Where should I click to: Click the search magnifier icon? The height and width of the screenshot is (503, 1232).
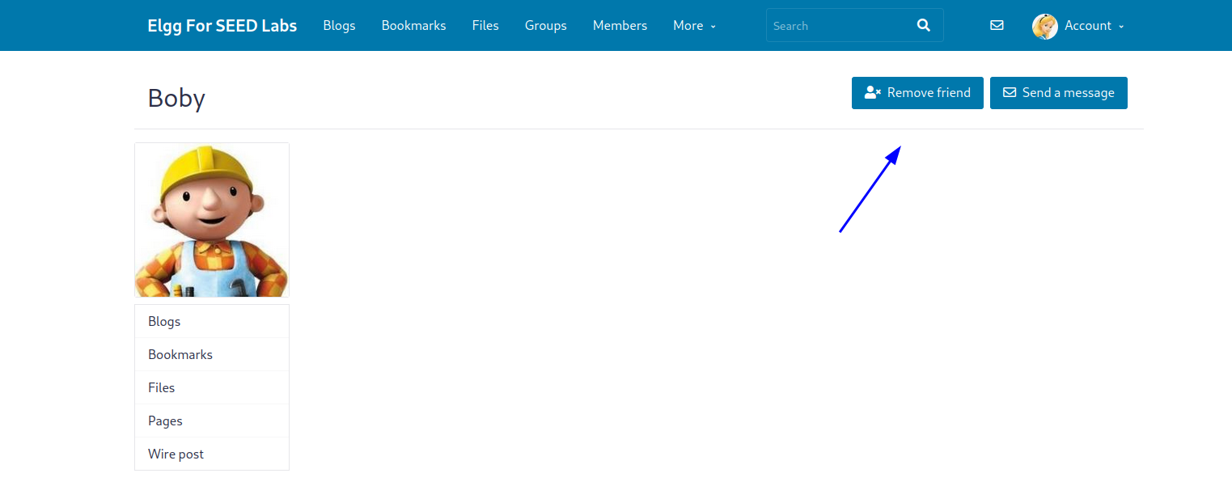click(924, 25)
